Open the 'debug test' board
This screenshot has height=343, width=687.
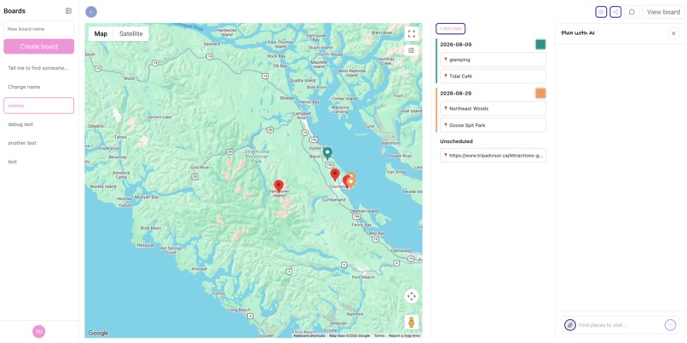39,124
